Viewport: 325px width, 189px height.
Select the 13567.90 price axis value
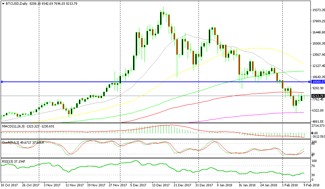click(318, 55)
